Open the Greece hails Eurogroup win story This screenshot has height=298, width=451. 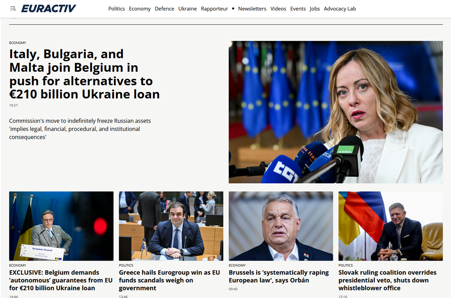click(170, 280)
